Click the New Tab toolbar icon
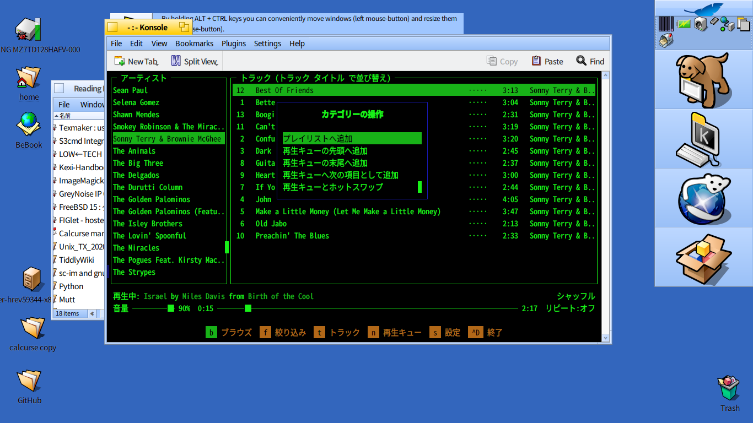The width and height of the screenshot is (753, 423). pos(119,61)
